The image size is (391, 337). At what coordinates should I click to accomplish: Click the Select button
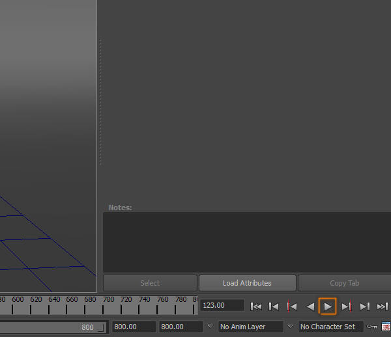150,283
